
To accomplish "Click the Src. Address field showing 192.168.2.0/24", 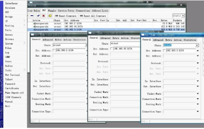I will 70,50.
